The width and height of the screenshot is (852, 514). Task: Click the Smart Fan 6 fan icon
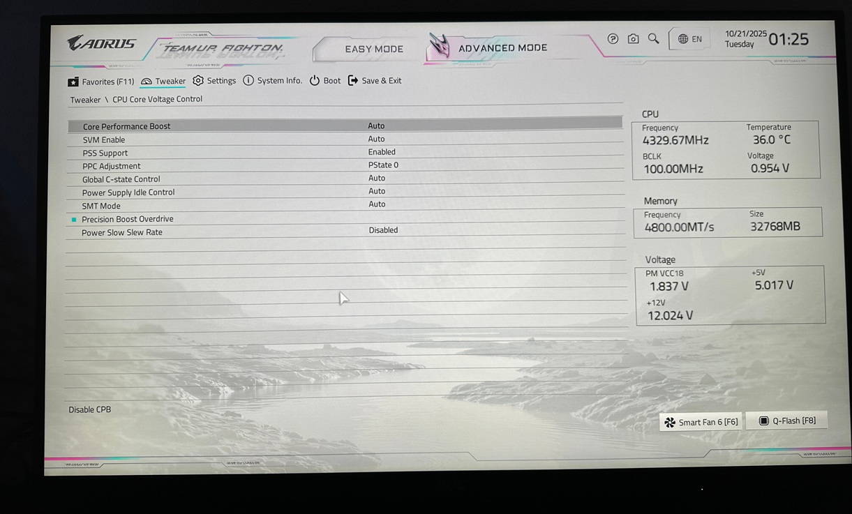tap(670, 422)
